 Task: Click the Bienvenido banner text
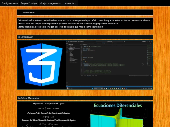tap(29, 13)
